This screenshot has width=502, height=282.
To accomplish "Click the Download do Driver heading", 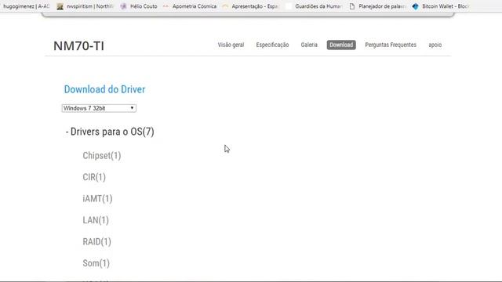I will [104, 89].
